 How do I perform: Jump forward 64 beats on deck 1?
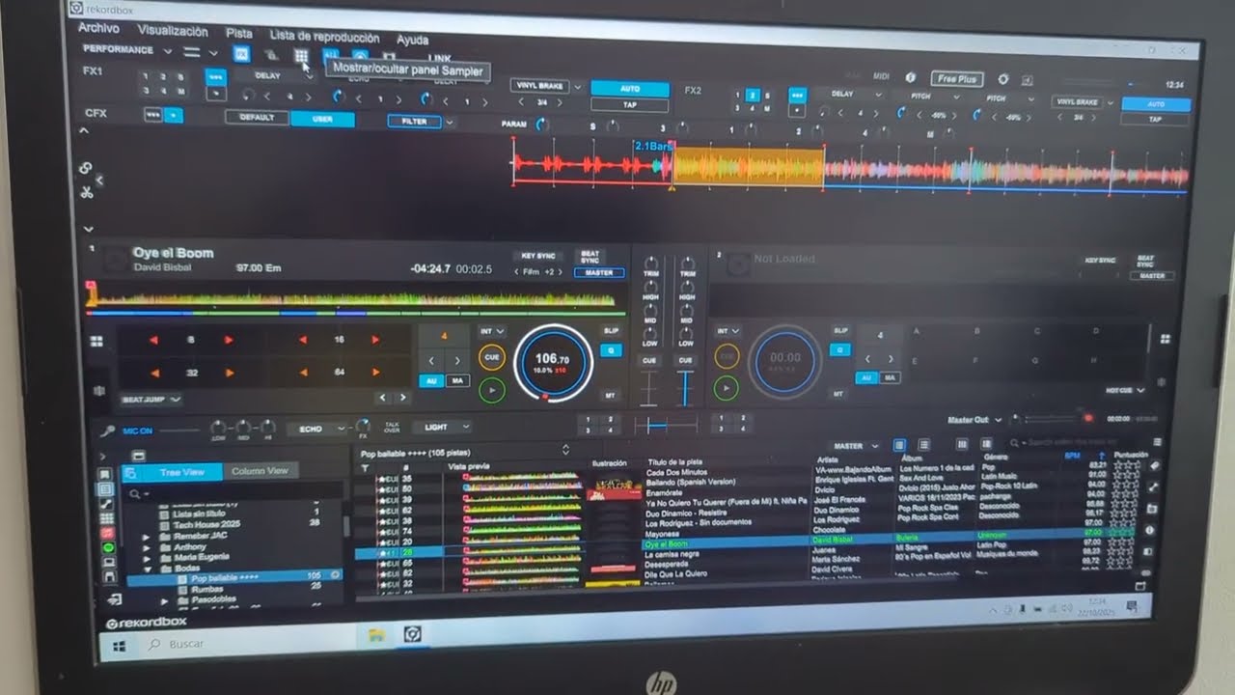pyautogui.click(x=374, y=372)
